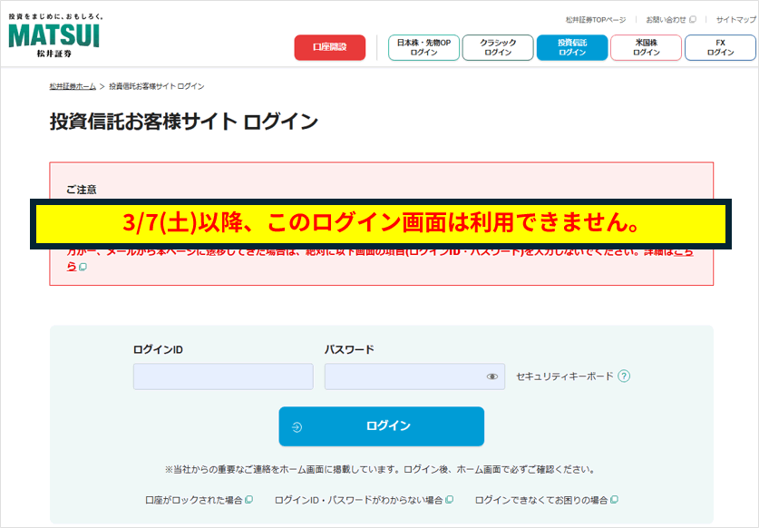Open 米国株 ログイン tab
Viewport: 759px width, 528px height.
click(646, 47)
